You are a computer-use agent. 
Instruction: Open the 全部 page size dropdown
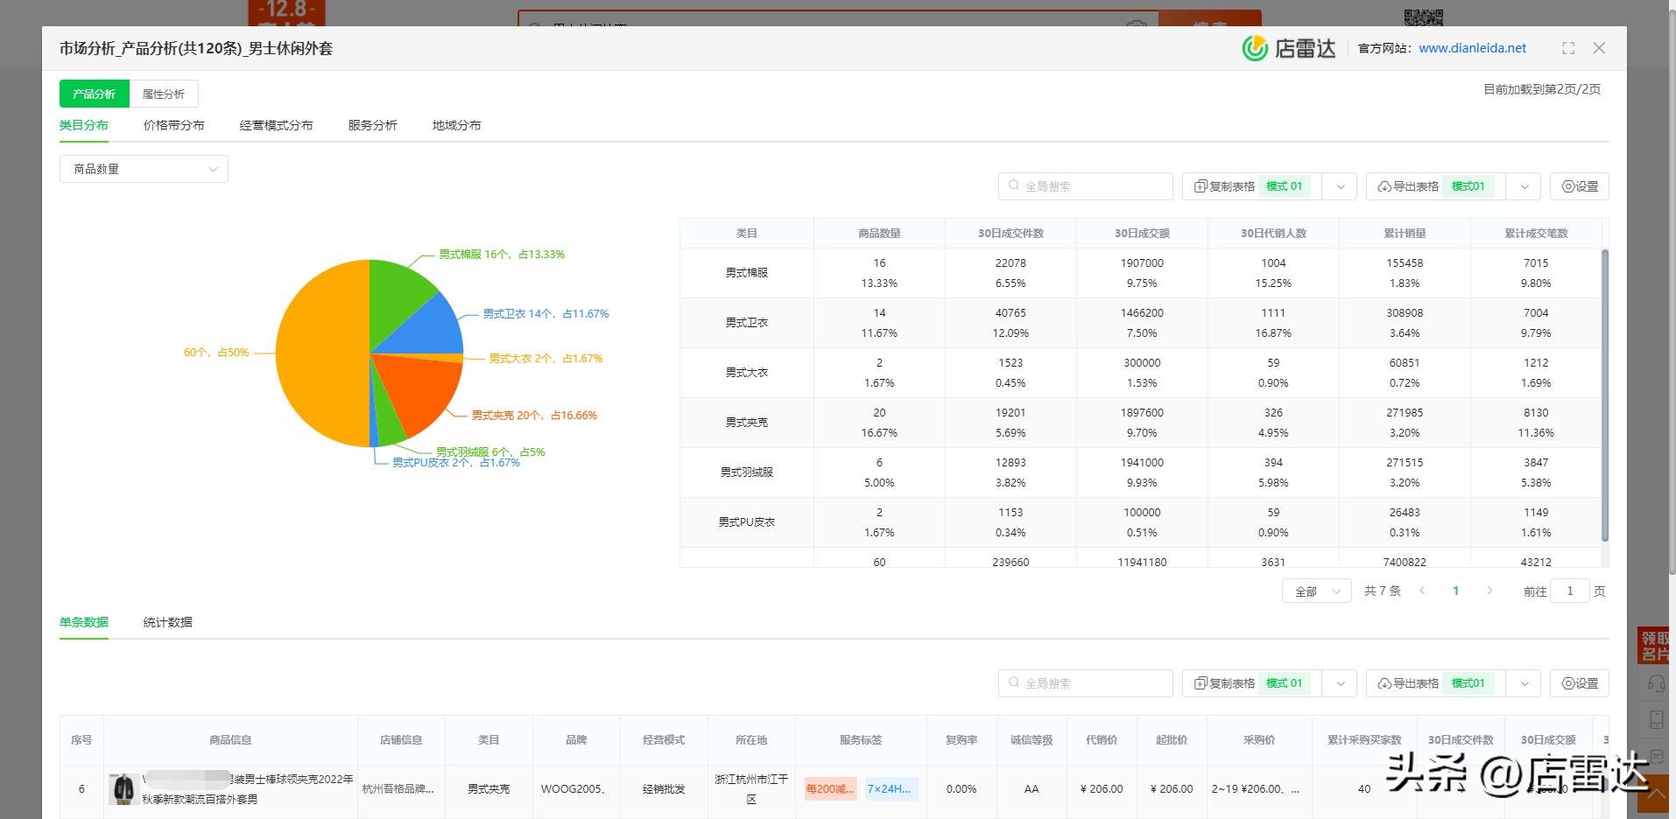tap(1316, 591)
